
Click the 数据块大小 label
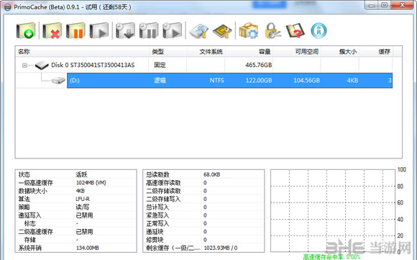(x=32, y=191)
